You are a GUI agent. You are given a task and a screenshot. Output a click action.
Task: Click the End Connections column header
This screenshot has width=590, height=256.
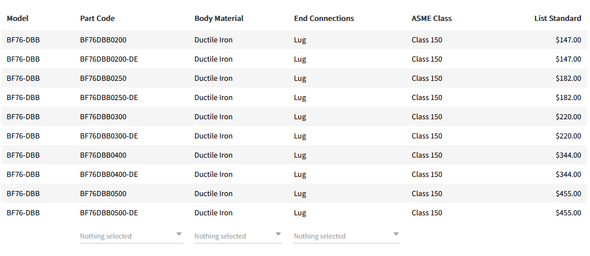click(324, 18)
